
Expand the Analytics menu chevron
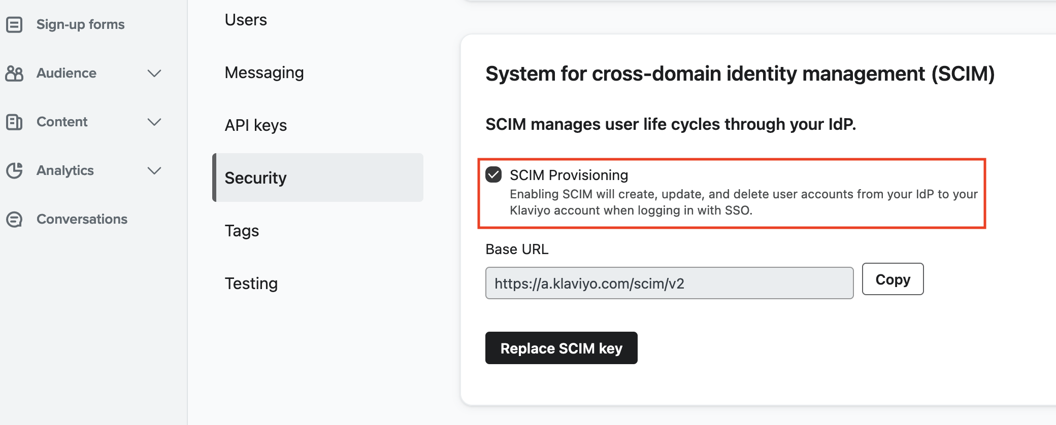154,171
